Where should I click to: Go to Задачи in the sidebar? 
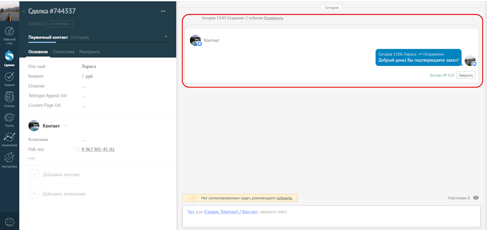(x=9, y=79)
